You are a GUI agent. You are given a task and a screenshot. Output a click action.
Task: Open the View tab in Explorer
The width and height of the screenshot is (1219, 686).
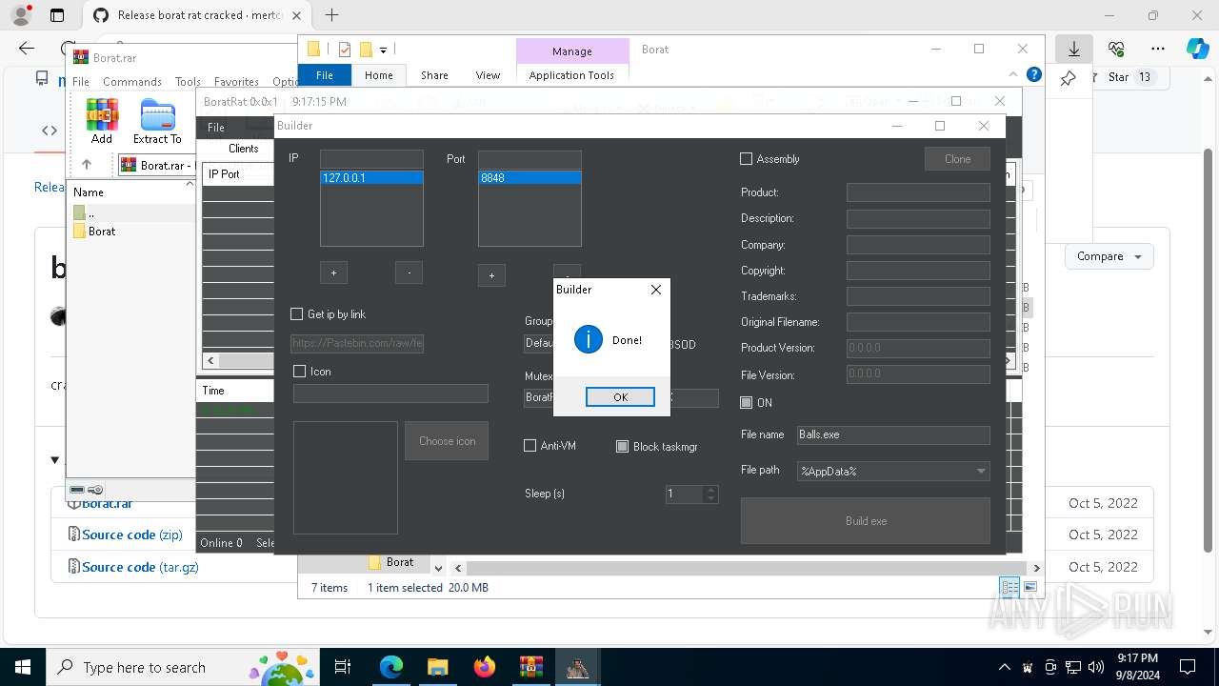(488, 75)
